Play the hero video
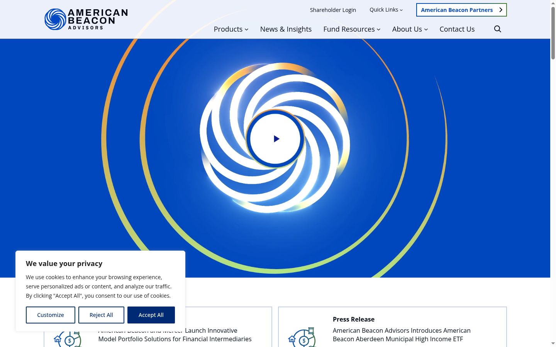 (275, 139)
